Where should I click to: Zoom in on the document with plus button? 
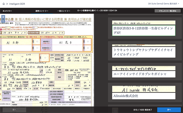(3, 17)
